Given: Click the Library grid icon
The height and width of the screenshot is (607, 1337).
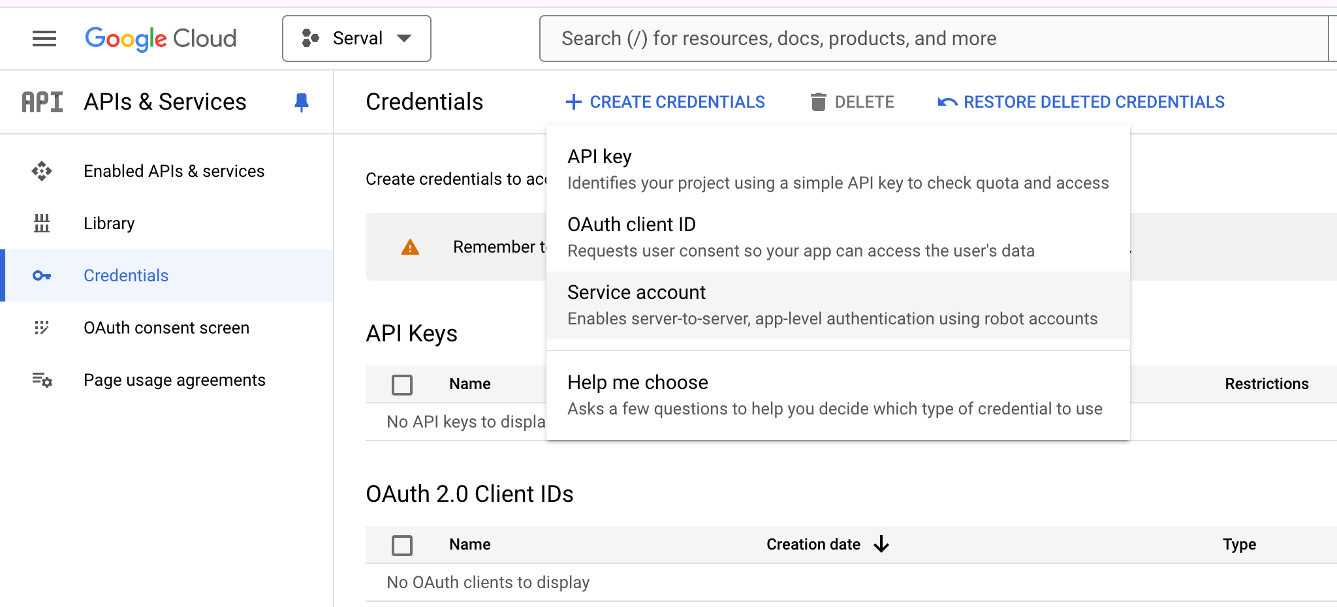Looking at the screenshot, I should (x=42, y=223).
